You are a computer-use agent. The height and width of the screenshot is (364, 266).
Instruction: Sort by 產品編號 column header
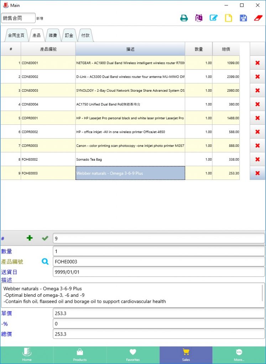tap(48, 49)
